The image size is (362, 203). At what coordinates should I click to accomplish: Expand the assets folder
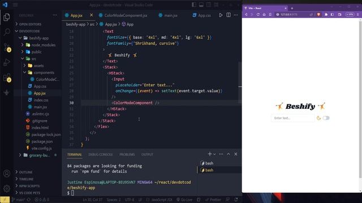click(38, 65)
